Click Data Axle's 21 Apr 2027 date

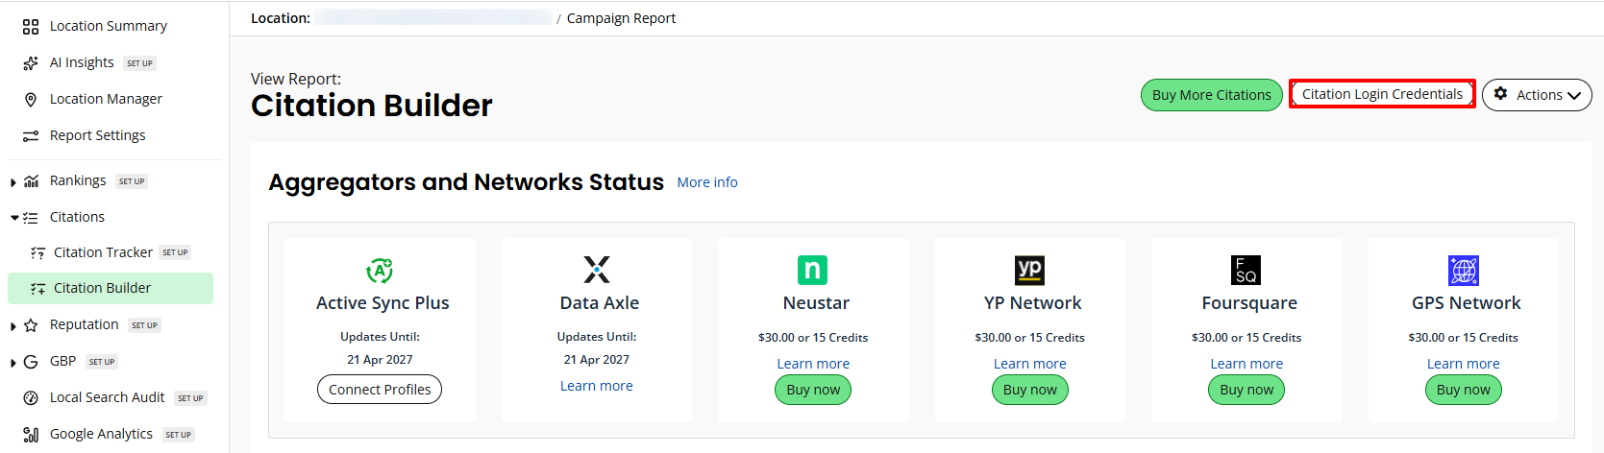coord(597,360)
